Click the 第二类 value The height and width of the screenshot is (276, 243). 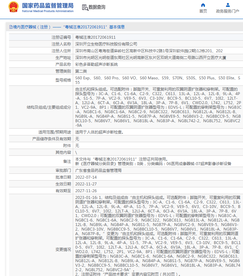(81, 71)
